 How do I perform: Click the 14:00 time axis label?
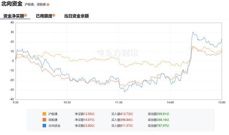pos(170,102)
